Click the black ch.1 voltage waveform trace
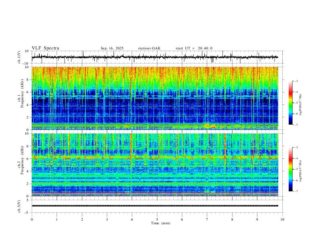Viewport: 318px width, 246px height. point(155,57)
